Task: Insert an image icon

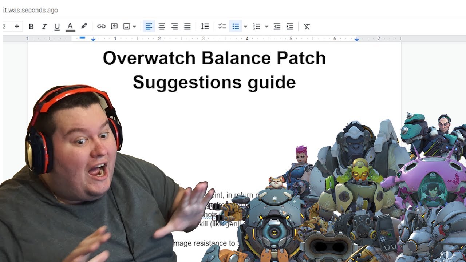Action: 126,27
